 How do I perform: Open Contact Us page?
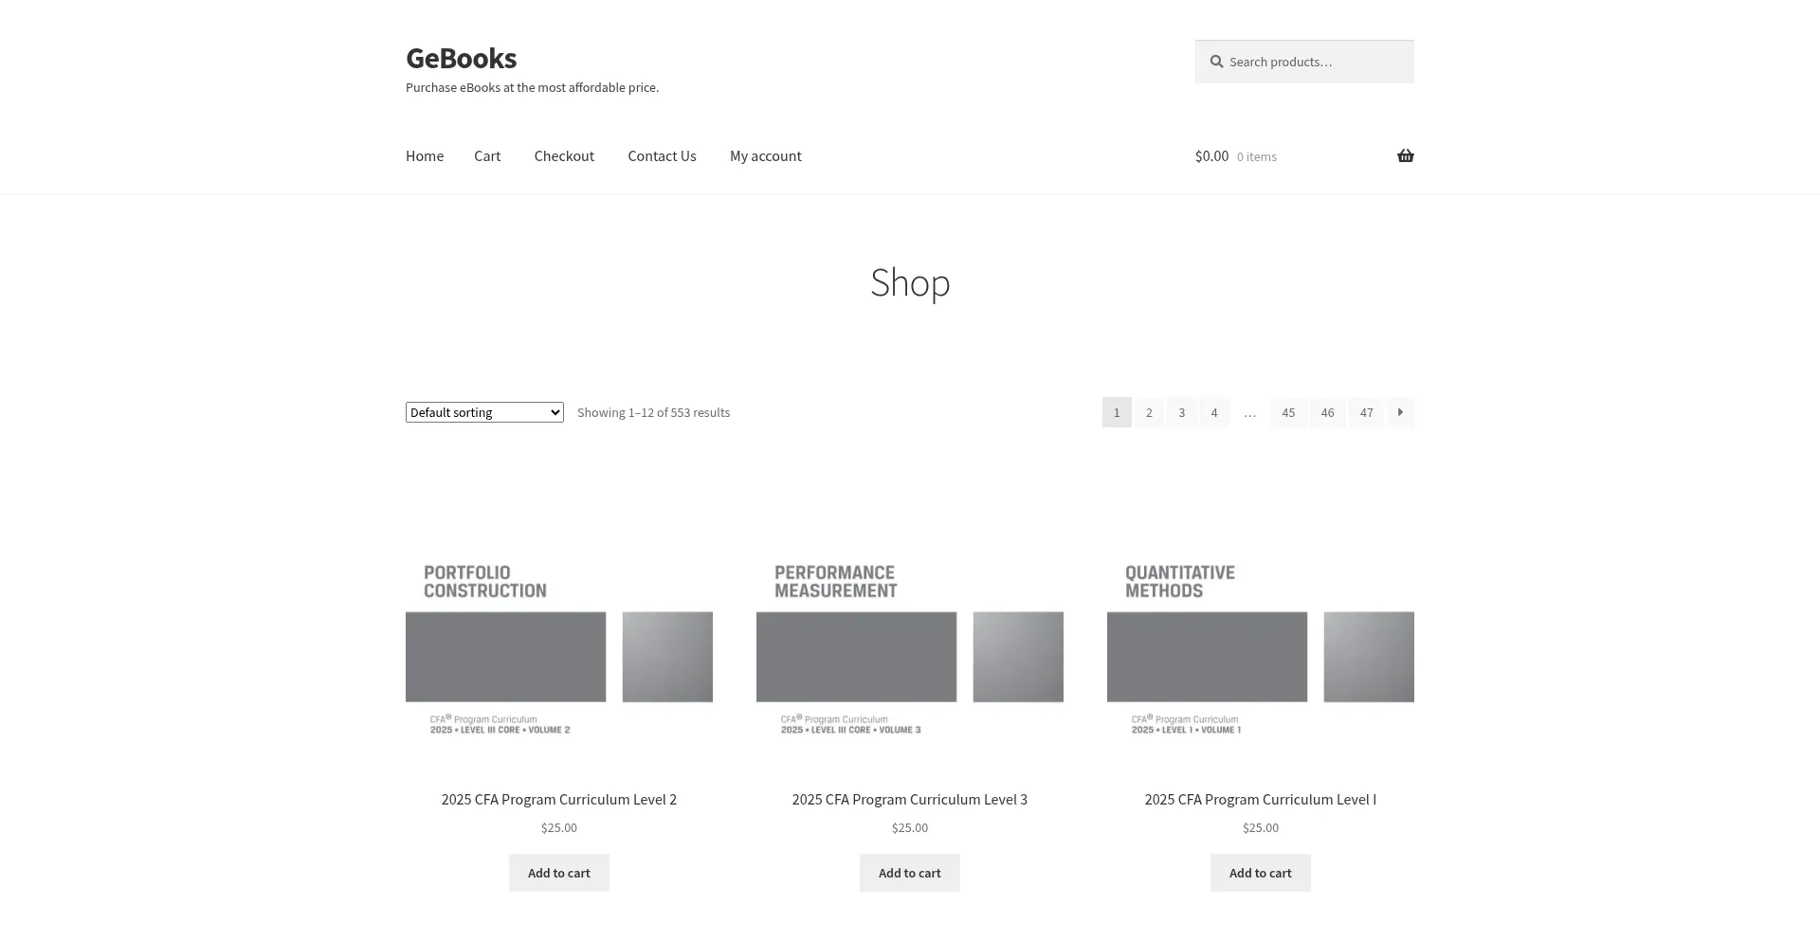pyautogui.click(x=662, y=156)
